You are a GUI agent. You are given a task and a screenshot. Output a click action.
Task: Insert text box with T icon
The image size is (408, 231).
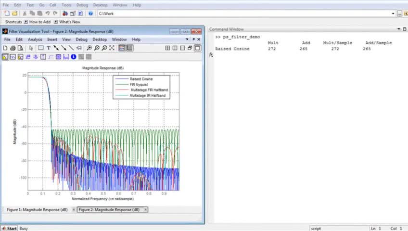(x=49, y=48)
